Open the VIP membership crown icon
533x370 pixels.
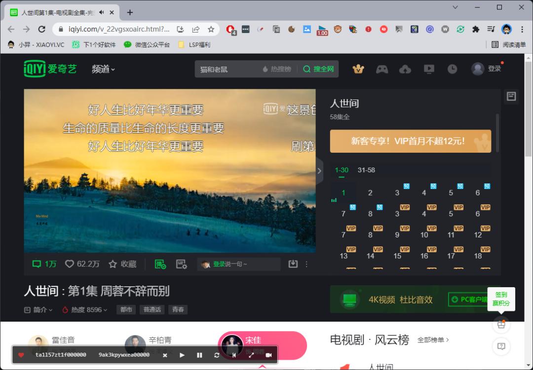358,69
